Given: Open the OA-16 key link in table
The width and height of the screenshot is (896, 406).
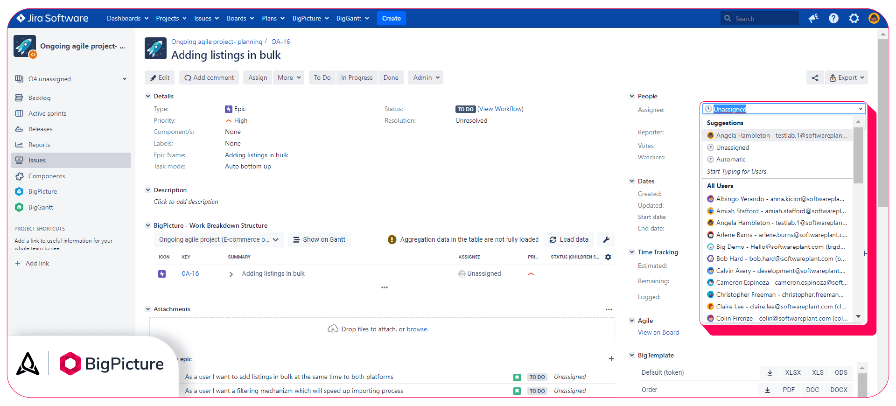Looking at the screenshot, I should (x=190, y=274).
